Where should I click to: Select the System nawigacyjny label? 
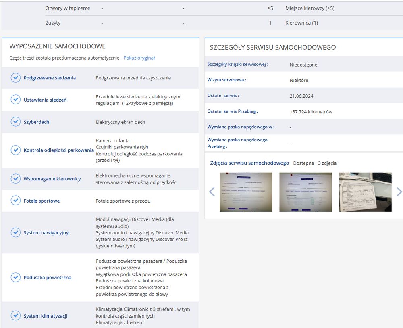pos(46,232)
